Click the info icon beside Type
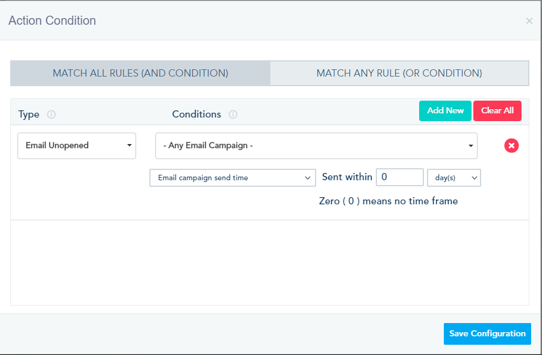 pos(51,115)
